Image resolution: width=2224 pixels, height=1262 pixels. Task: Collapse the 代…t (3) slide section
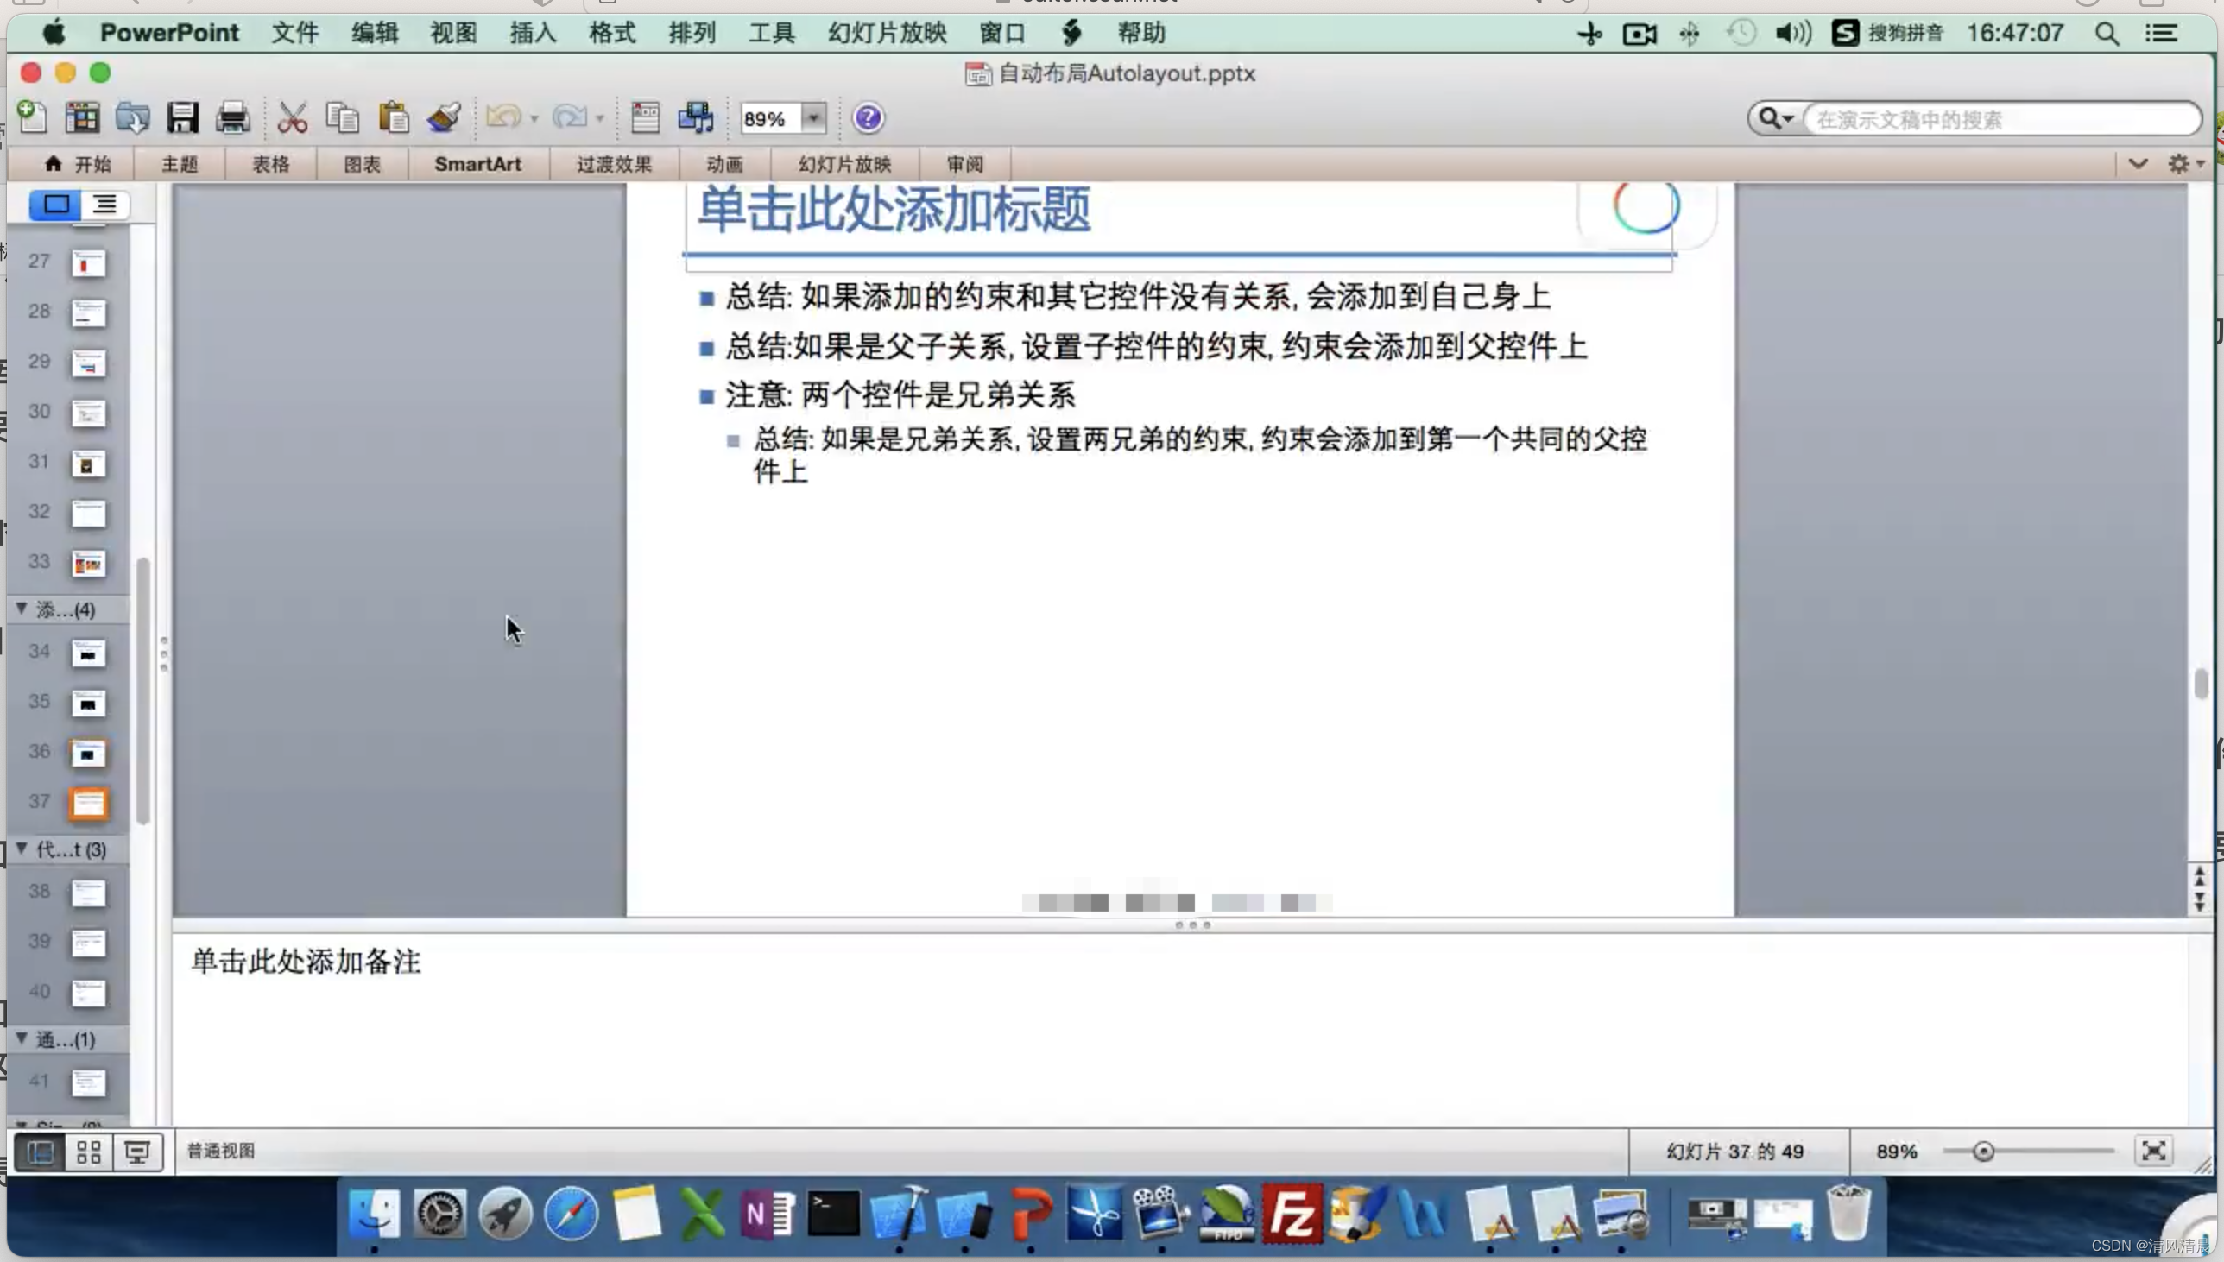point(21,848)
